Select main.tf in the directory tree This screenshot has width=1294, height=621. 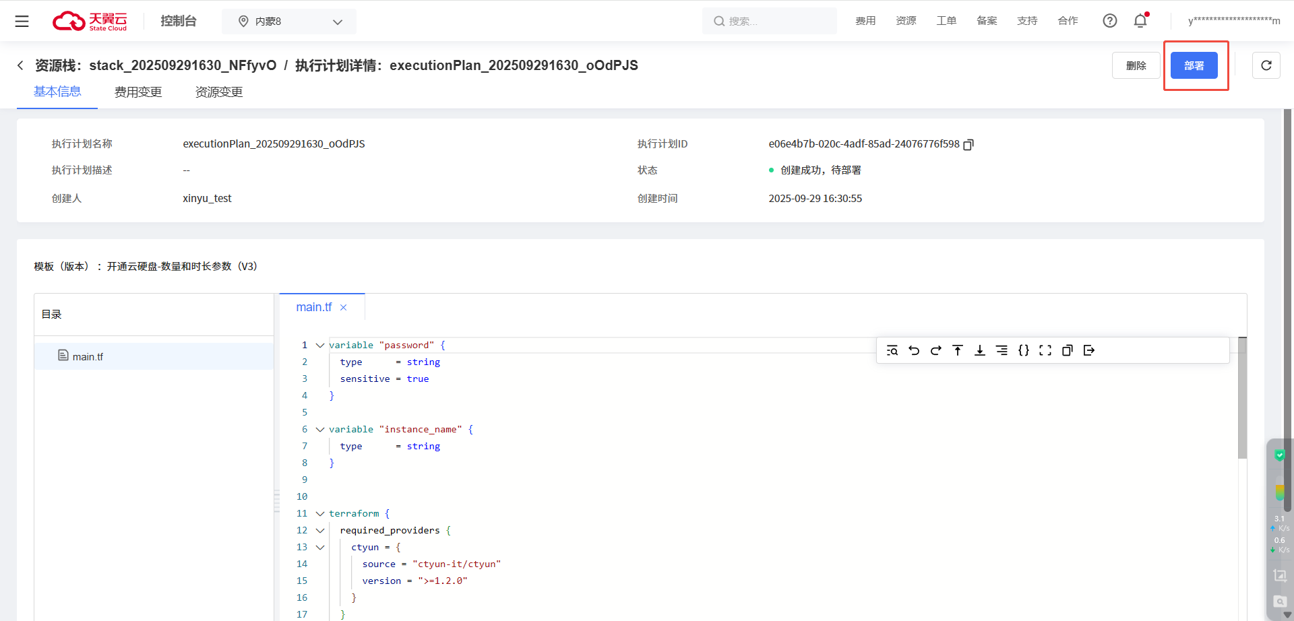point(88,356)
